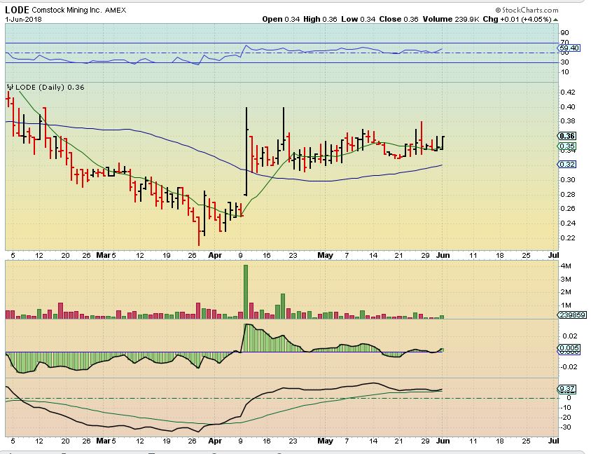
Task: Select the May label on the date axis
Action: pyautogui.click(x=324, y=255)
